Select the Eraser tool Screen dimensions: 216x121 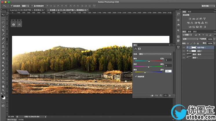coord(3,54)
